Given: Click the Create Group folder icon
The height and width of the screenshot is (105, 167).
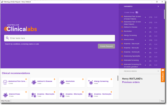Looking at the screenshot, I should tap(137, 12).
